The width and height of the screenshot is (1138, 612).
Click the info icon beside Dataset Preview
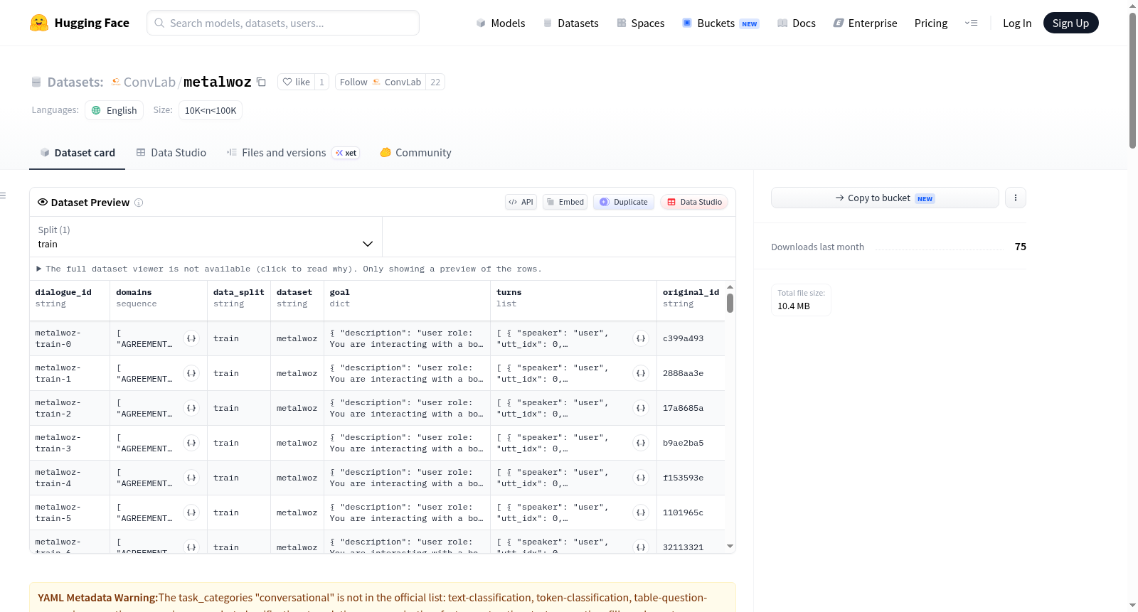coord(139,203)
